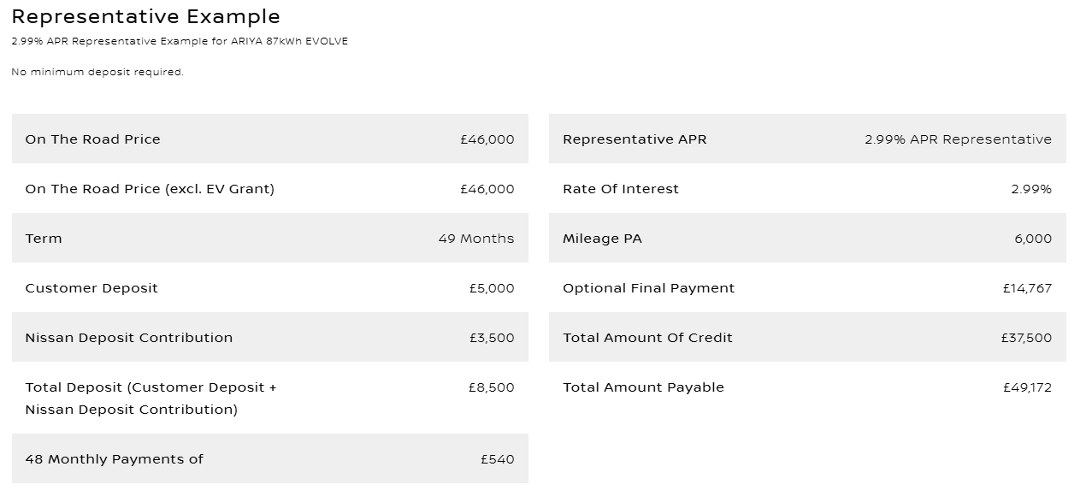1092x502 pixels.
Task: Select the On The Road Price £46,000 value in first row
Action: (x=487, y=139)
